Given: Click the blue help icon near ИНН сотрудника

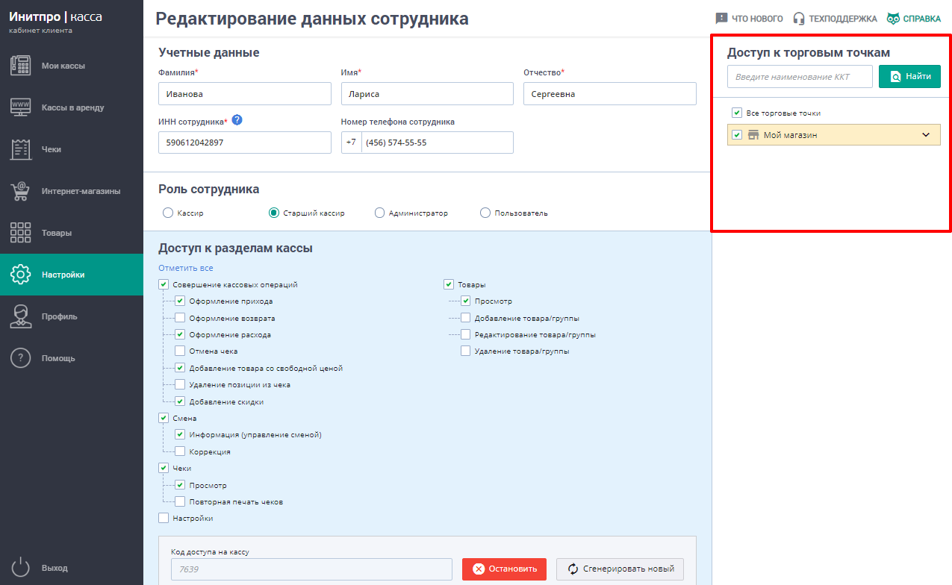Looking at the screenshot, I should coord(237,120).
